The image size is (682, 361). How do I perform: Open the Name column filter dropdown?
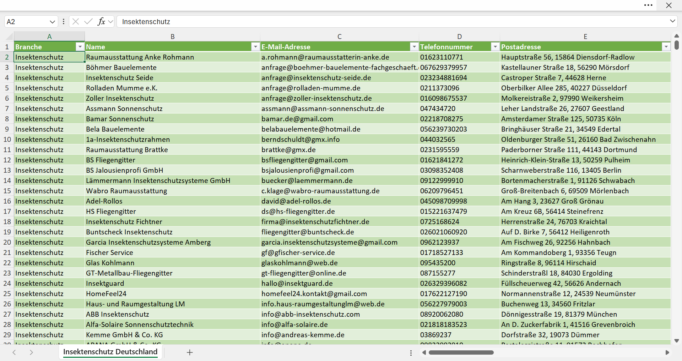(255, 46)
